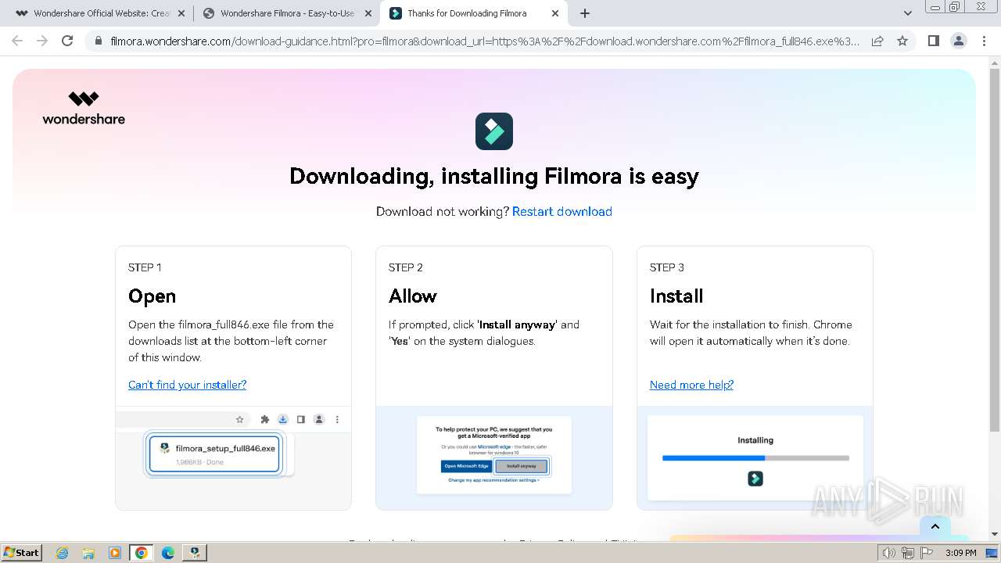Viewport: 1001px width, 563px height.
Task: Reload the current page
Action: (x=67, y=41)
